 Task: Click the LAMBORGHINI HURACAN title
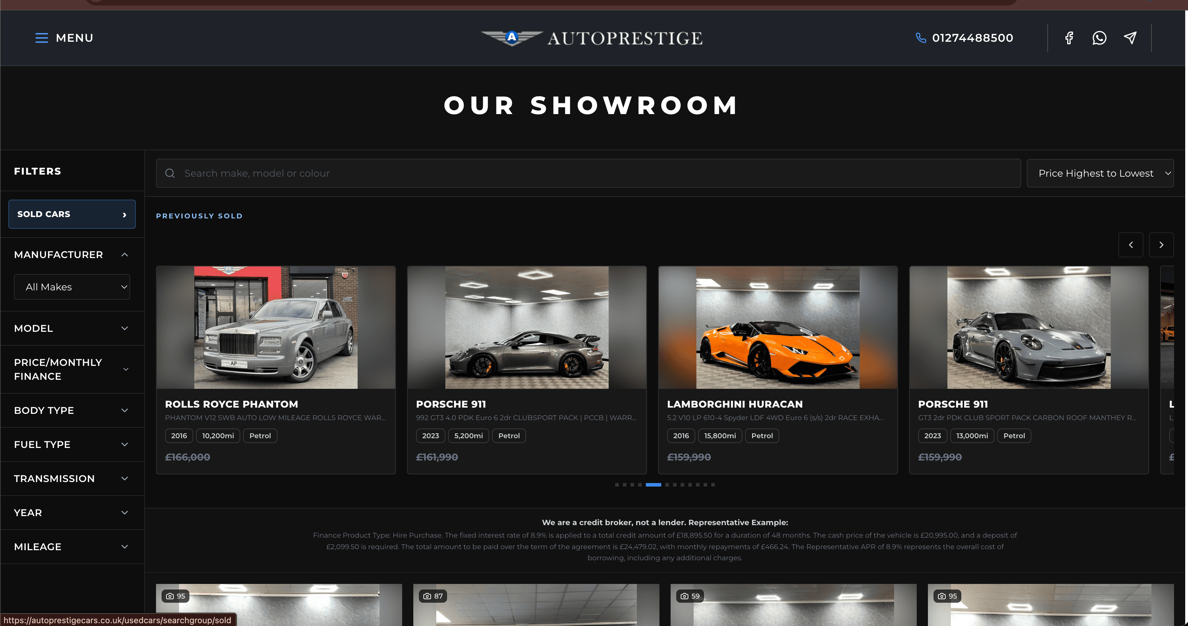pyautogui.click(x=735, y=404)
